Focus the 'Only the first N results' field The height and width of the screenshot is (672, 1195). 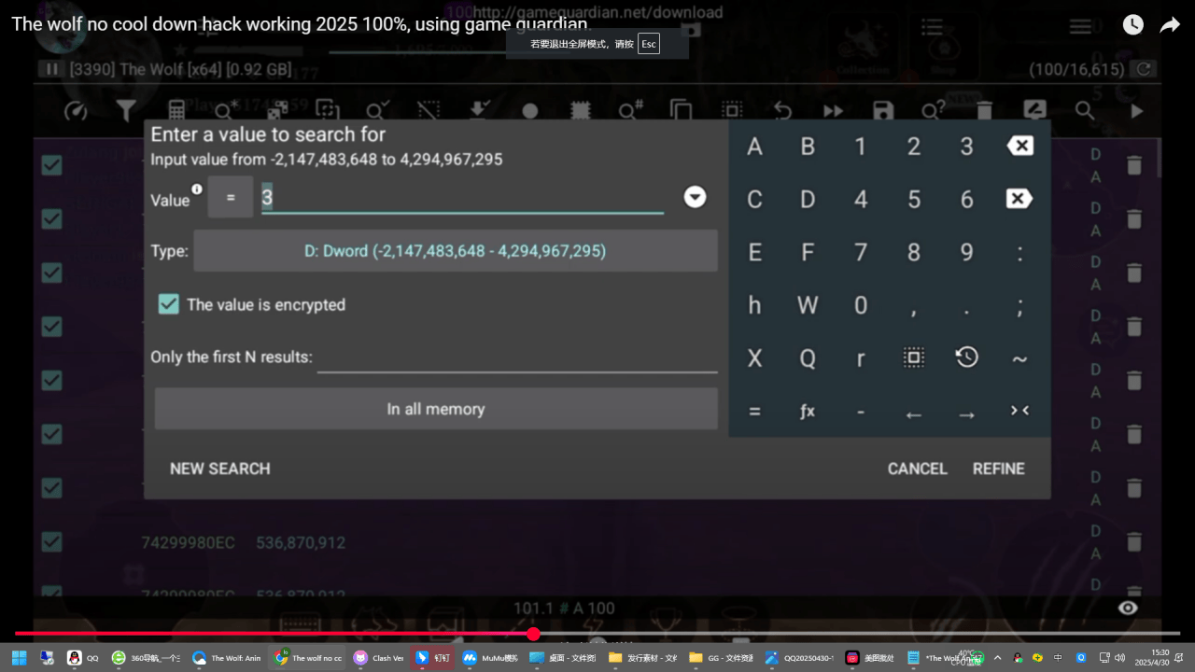517,357
